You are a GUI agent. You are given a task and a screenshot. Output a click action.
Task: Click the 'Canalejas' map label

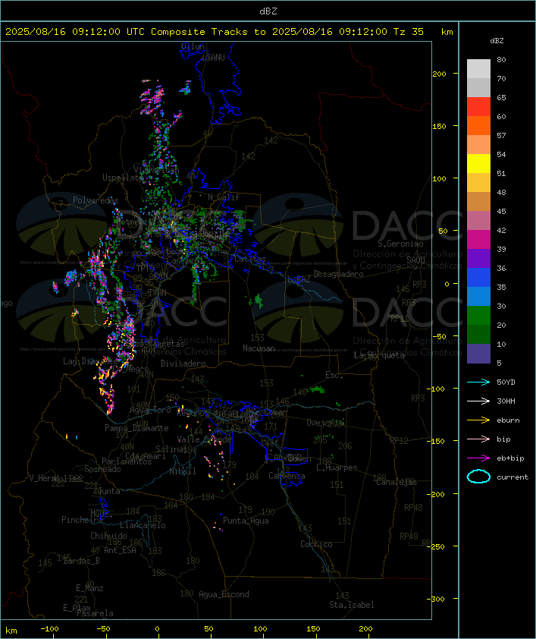pyautogui.click(x=397, y=482)
